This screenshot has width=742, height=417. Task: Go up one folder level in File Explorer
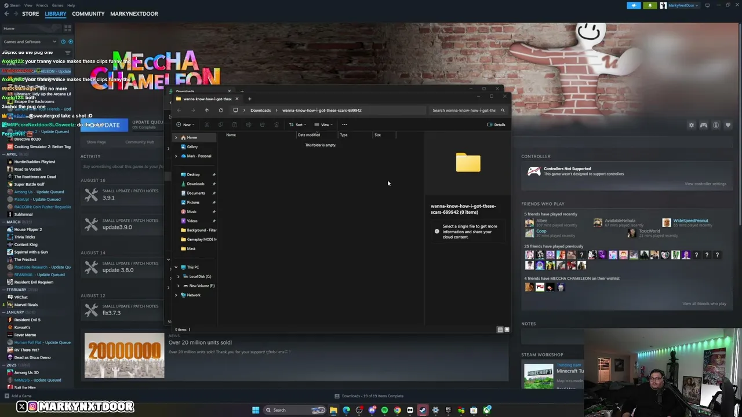click(x=206, y=110)
